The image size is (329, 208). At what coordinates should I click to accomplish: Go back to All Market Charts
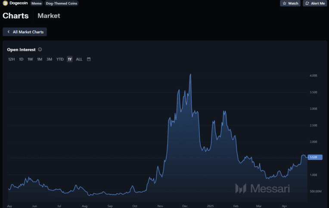tap(25, 32)
